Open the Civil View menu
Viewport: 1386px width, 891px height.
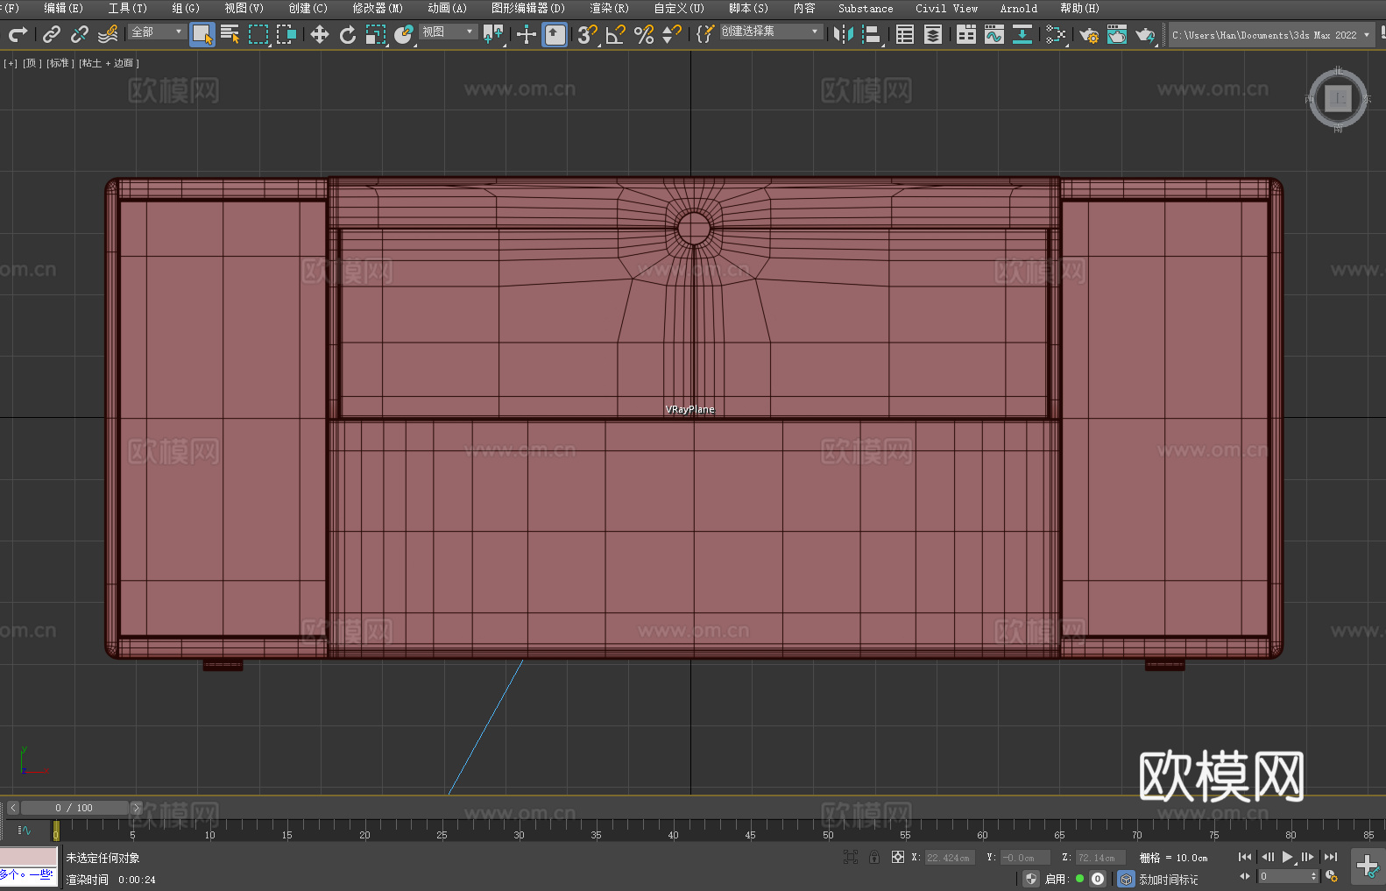(x=947, y=8)
